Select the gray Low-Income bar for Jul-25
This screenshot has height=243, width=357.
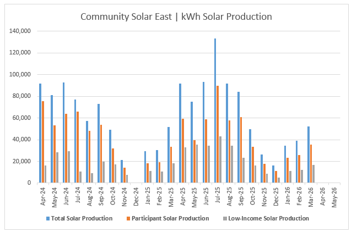(x=220, y=159)
